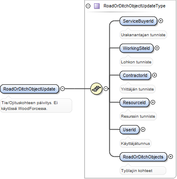Select the ServiceBuyerId element
The height and width of the screenshot is (179, 177).
pyautogui.click(x=138, y=21)
